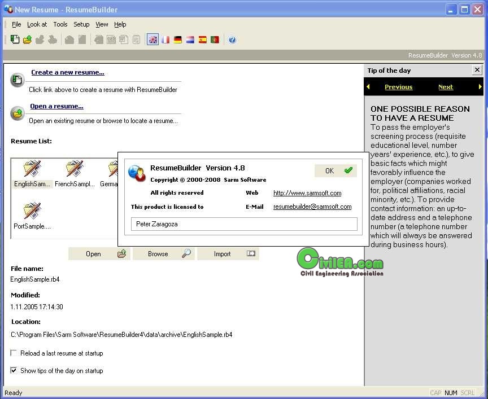Click the NUM status bar indicator
488x399 pixels.
[x=451, y=392]
